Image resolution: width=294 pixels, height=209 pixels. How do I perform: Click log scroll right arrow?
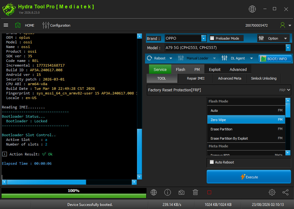[134, 182]
